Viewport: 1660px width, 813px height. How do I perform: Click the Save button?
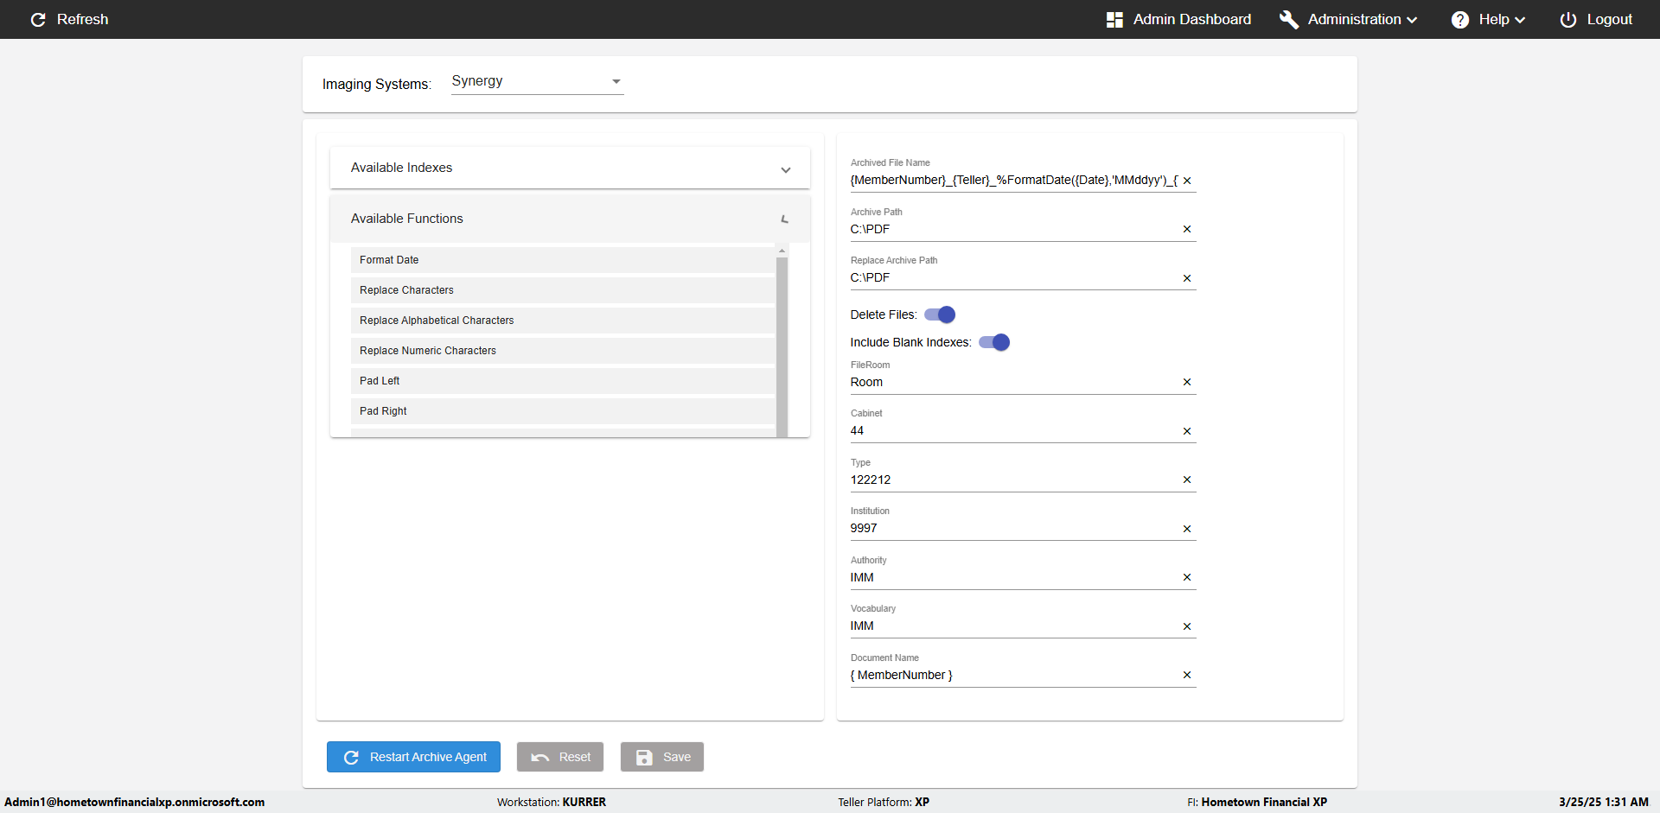[661, 757]
